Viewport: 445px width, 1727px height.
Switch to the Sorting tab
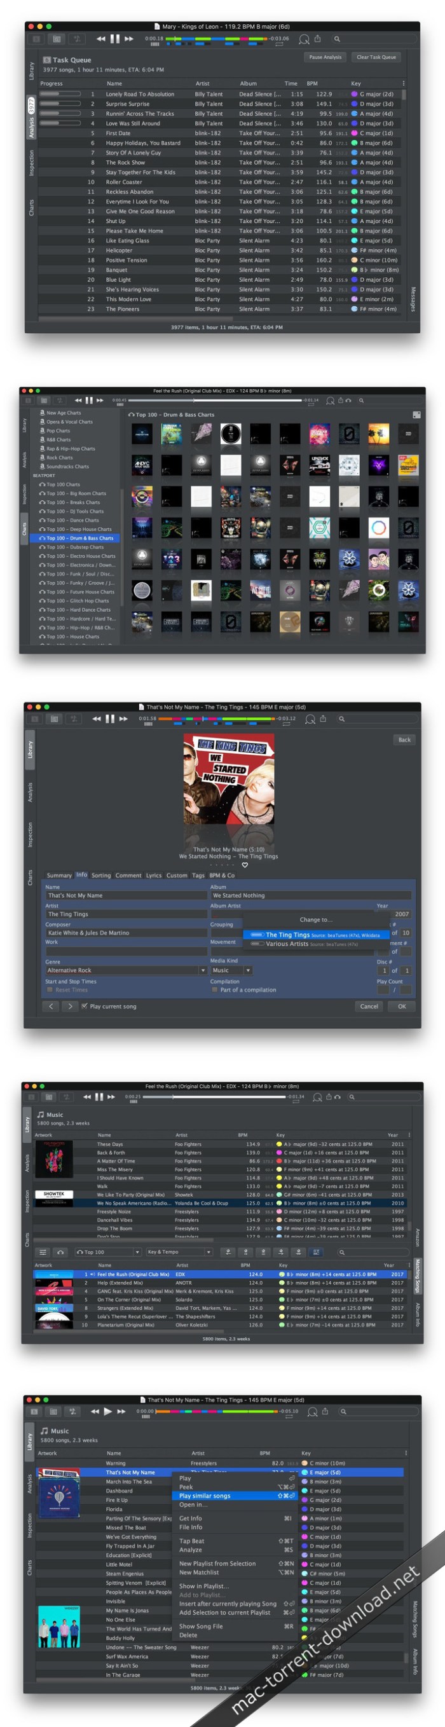pyautogui.click(x=101, y=875)
